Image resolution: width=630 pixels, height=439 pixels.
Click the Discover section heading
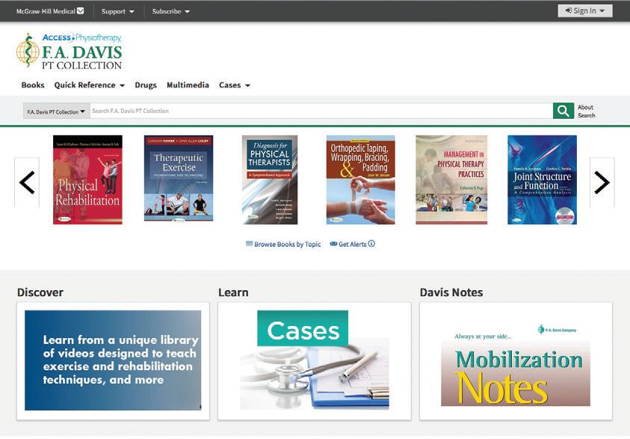click(x=40, y=292)
